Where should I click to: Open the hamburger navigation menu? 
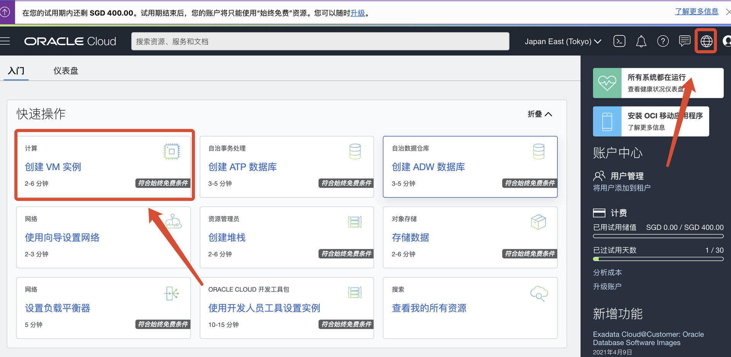click(5, 41)
